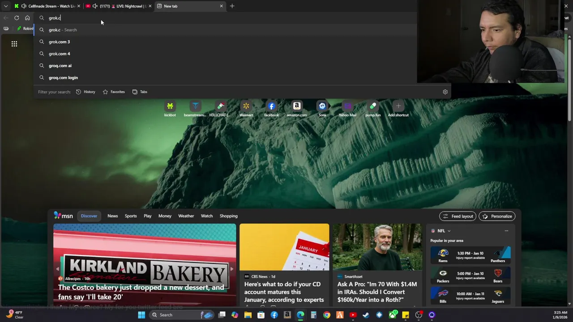This screenshot has height=322, width=573.
Task: Open the Sora shortcut
Action: coord(322,109)
